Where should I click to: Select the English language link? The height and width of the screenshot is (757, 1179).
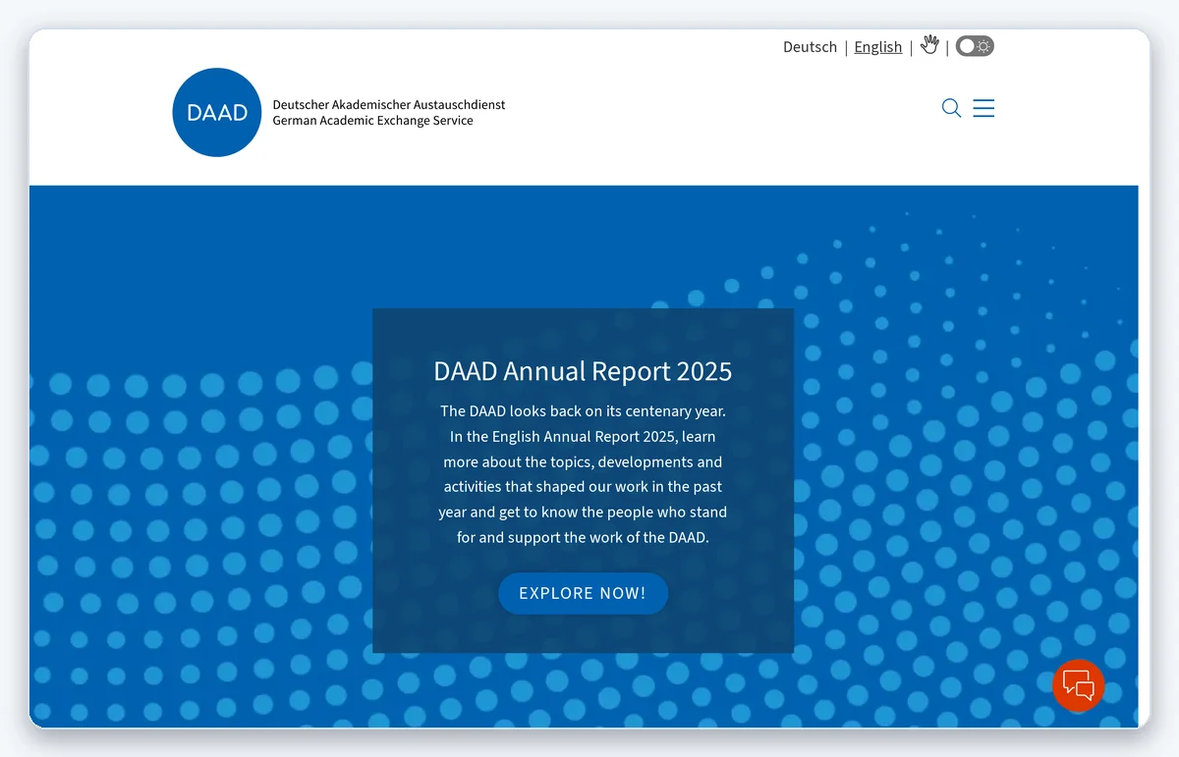pyautogui.click(x=877, y=47)
